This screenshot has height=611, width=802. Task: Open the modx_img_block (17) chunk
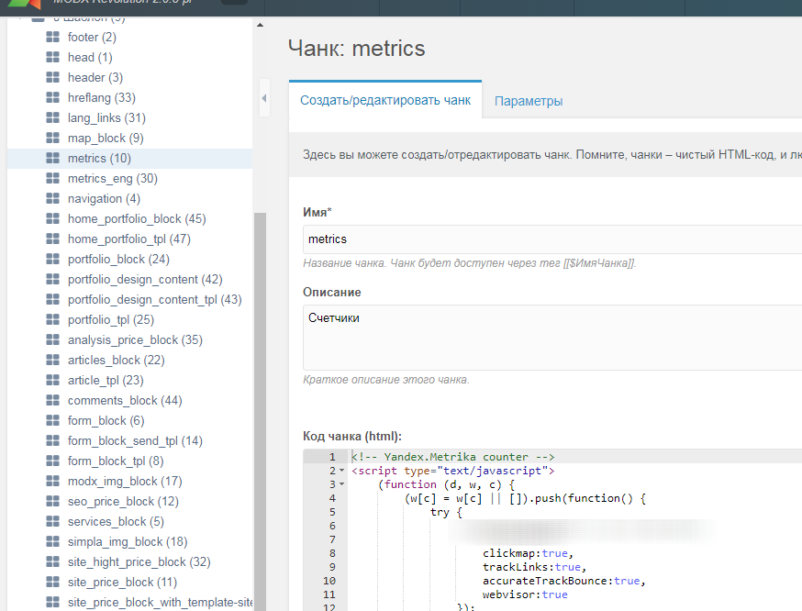pos(126,481)
